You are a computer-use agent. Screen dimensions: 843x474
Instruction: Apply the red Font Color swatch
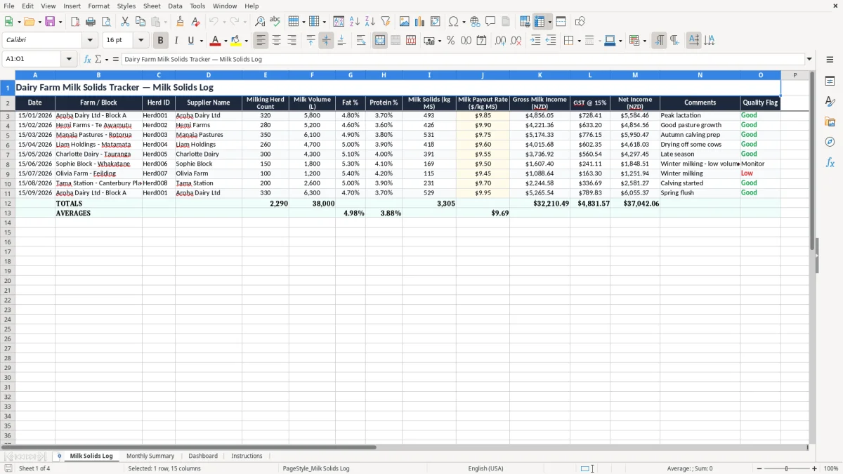point(216,41)
